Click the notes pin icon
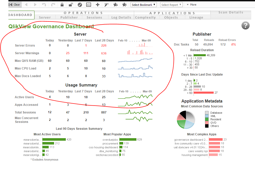The width and height of the screenshot is (255, 172). tap(106, 5)
